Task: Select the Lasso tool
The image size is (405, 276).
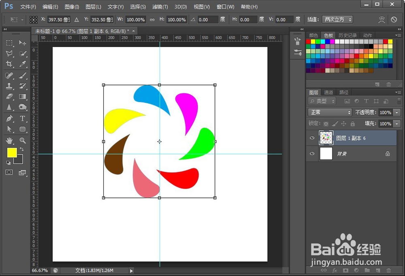Action: tap(9, 53)
